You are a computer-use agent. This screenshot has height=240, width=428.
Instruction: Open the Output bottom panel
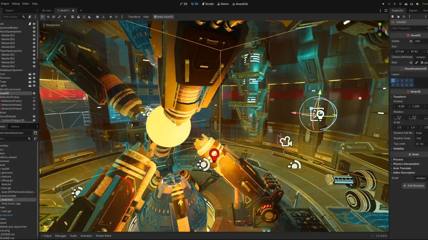[46, 236]
